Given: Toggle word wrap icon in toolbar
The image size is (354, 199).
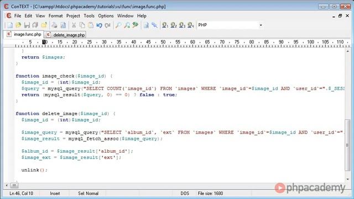Looking at the screenshot, I should click(x=146, y=25).
